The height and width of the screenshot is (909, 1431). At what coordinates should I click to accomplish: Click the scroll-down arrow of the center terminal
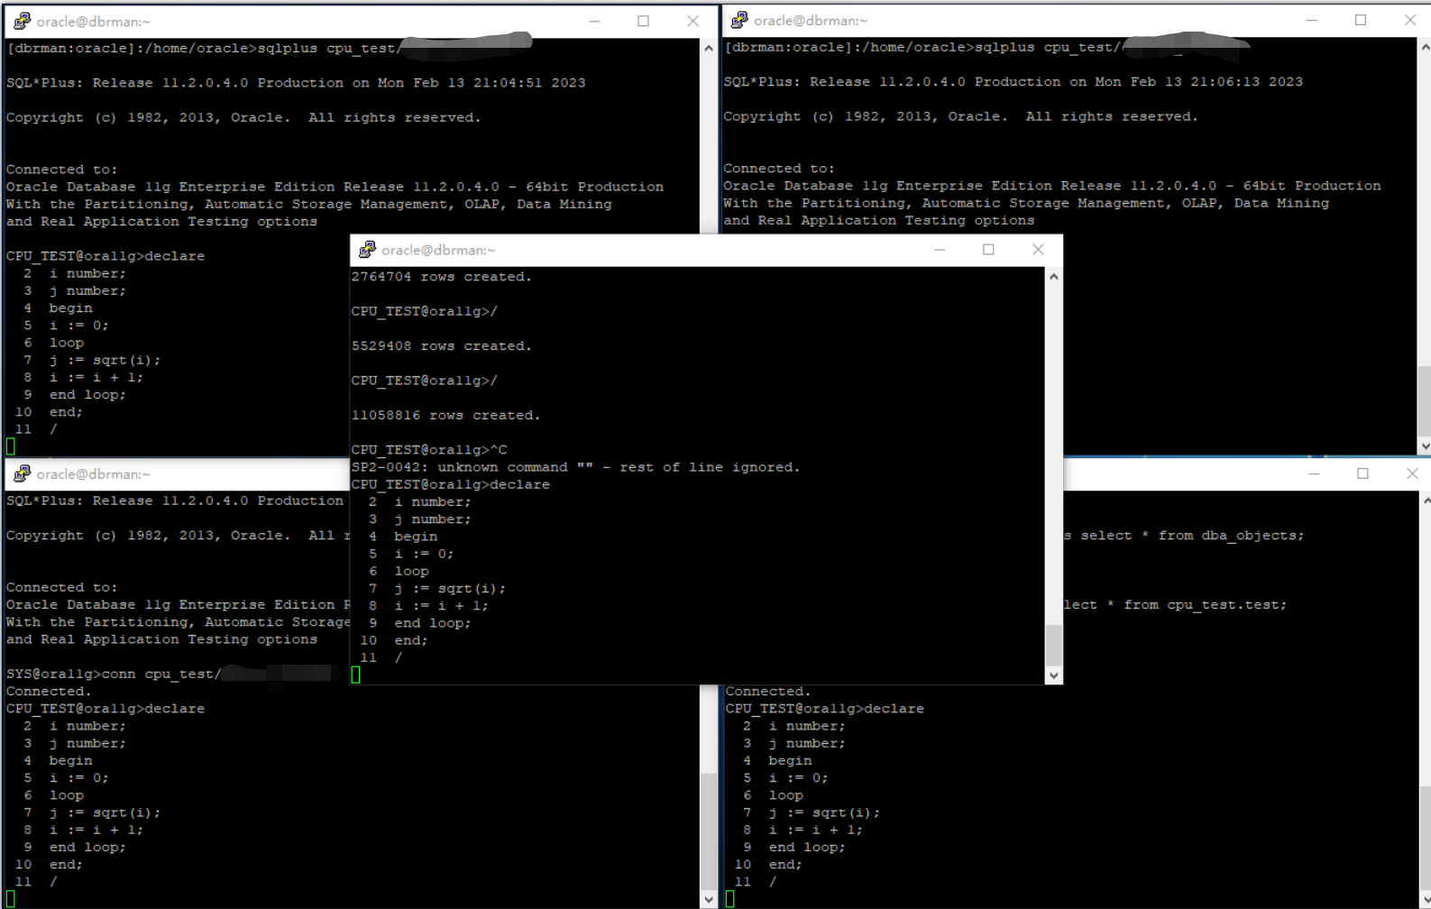[1053, 675]
